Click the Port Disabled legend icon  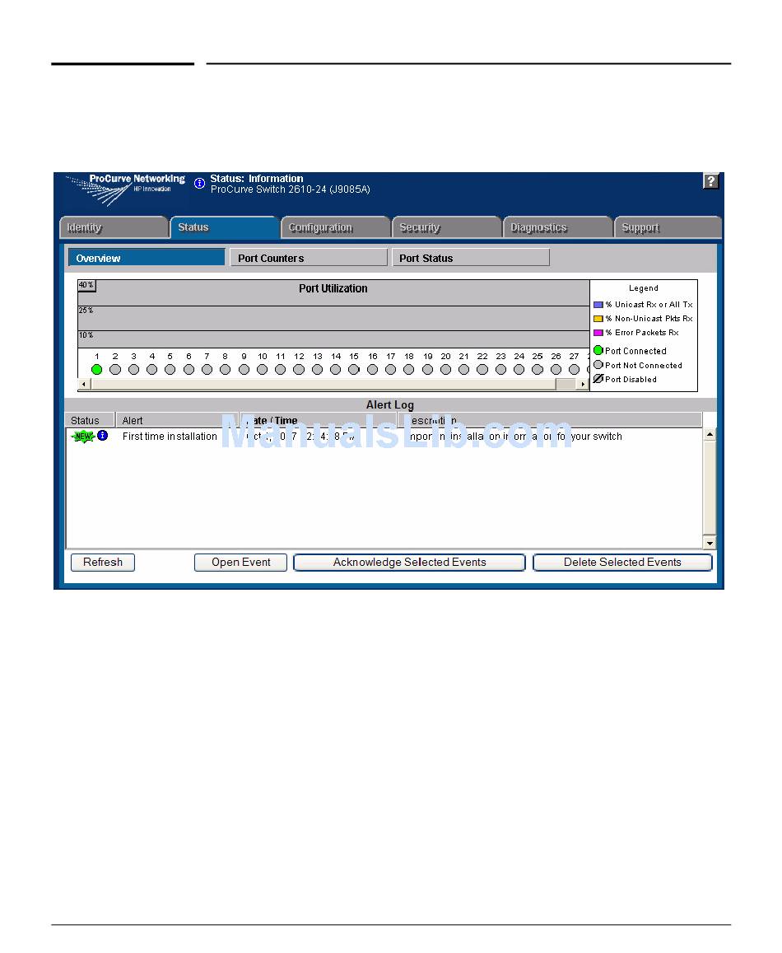[598, 379]
